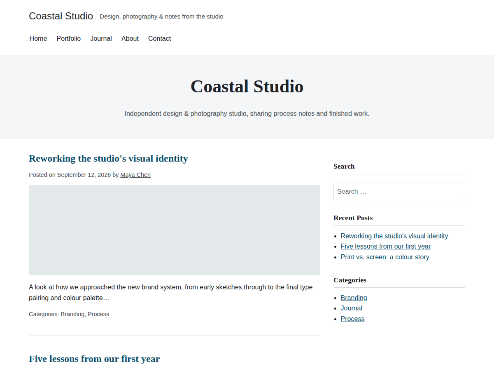This screenshot has height=371, width=494.
Task: Select Journal in the top navigation menu
Action: coord(101,38)
